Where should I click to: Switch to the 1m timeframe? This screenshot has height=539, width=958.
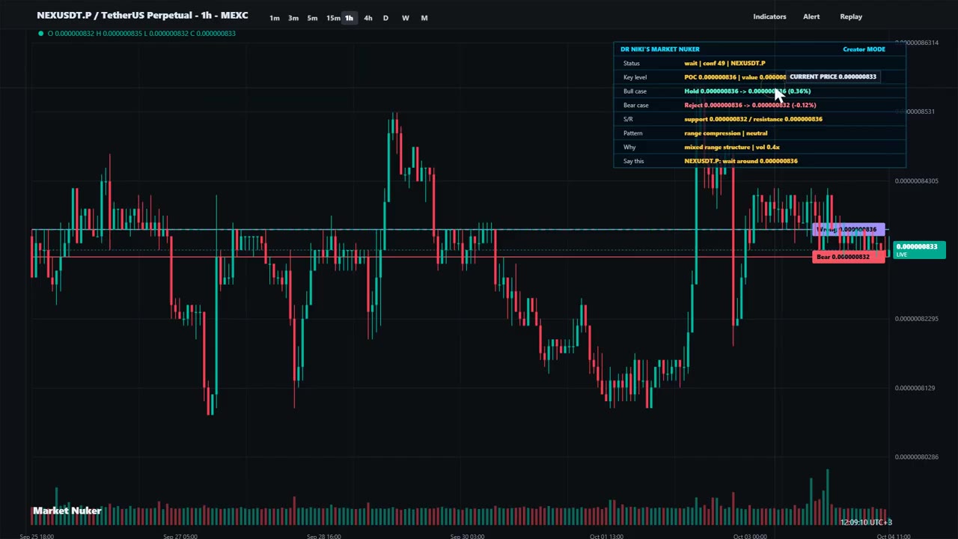coord(274,18)
